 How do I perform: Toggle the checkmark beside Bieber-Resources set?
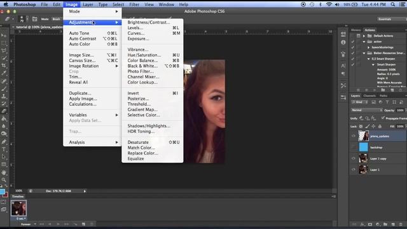click(x=352, y=53)
